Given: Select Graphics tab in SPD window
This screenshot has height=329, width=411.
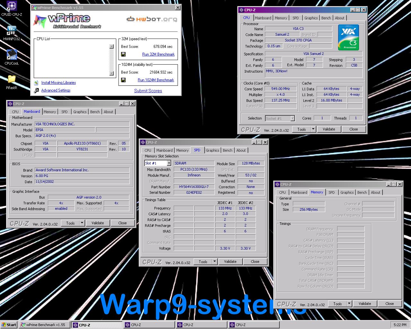Looking at the screenshot, I should pyautogui.click(x=213, y=150).
